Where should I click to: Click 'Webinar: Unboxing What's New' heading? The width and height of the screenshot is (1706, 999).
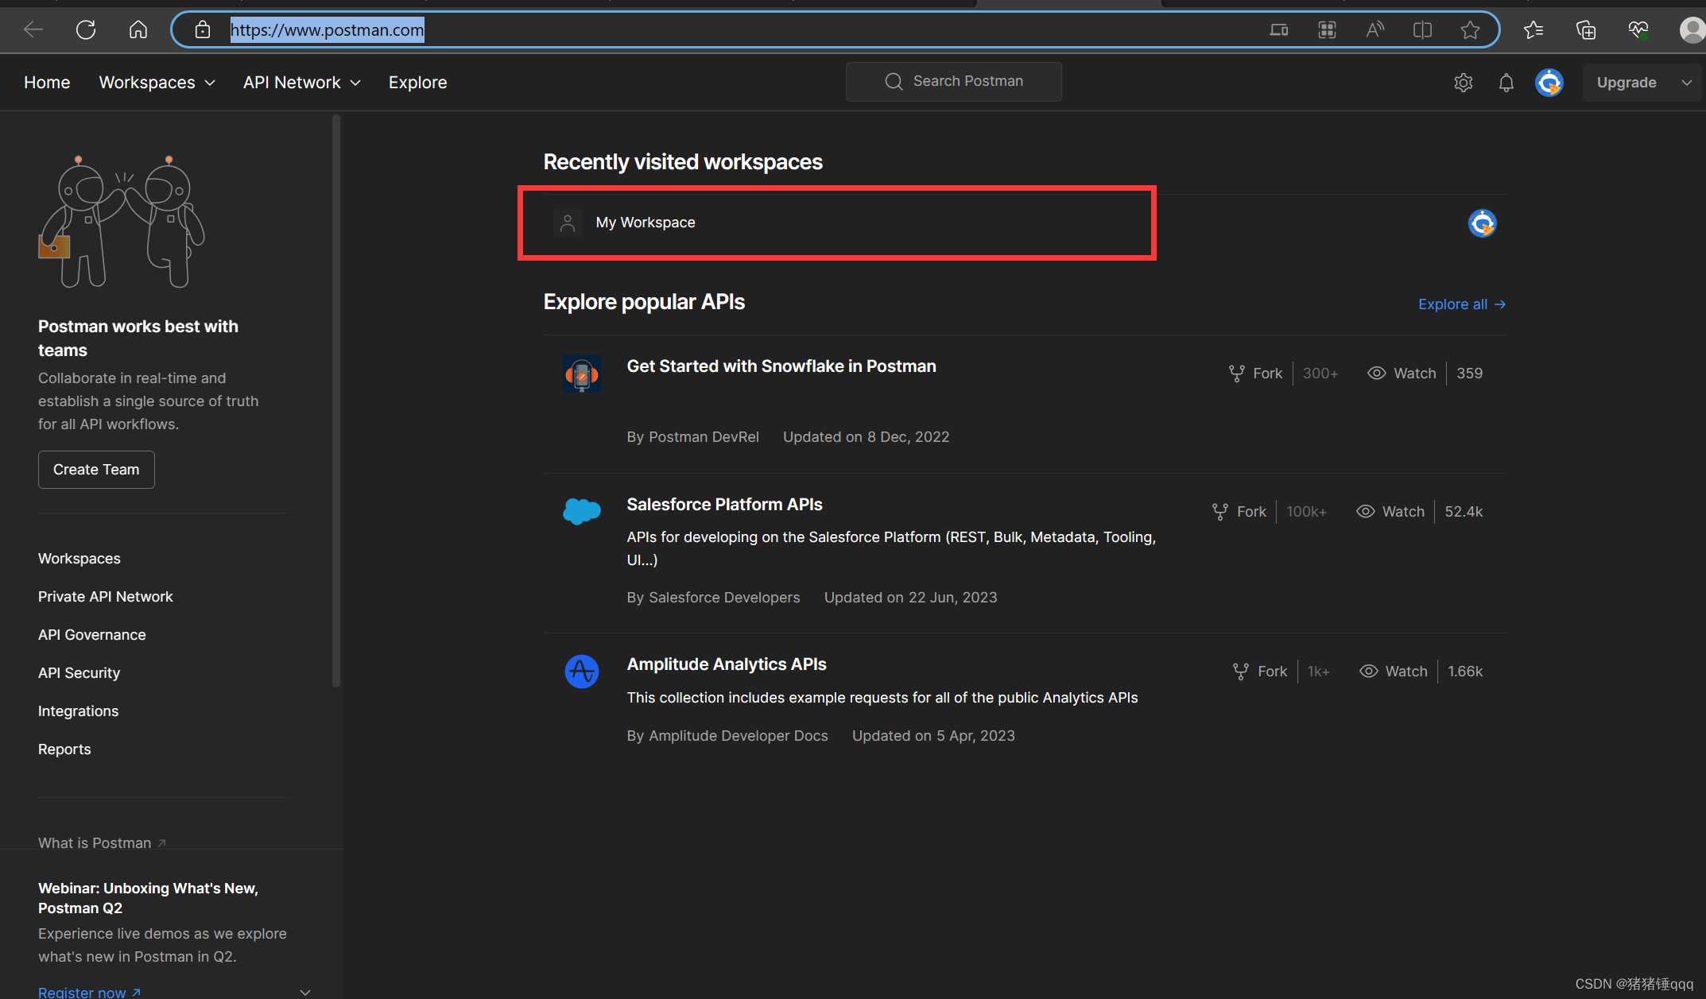(148, 897)
